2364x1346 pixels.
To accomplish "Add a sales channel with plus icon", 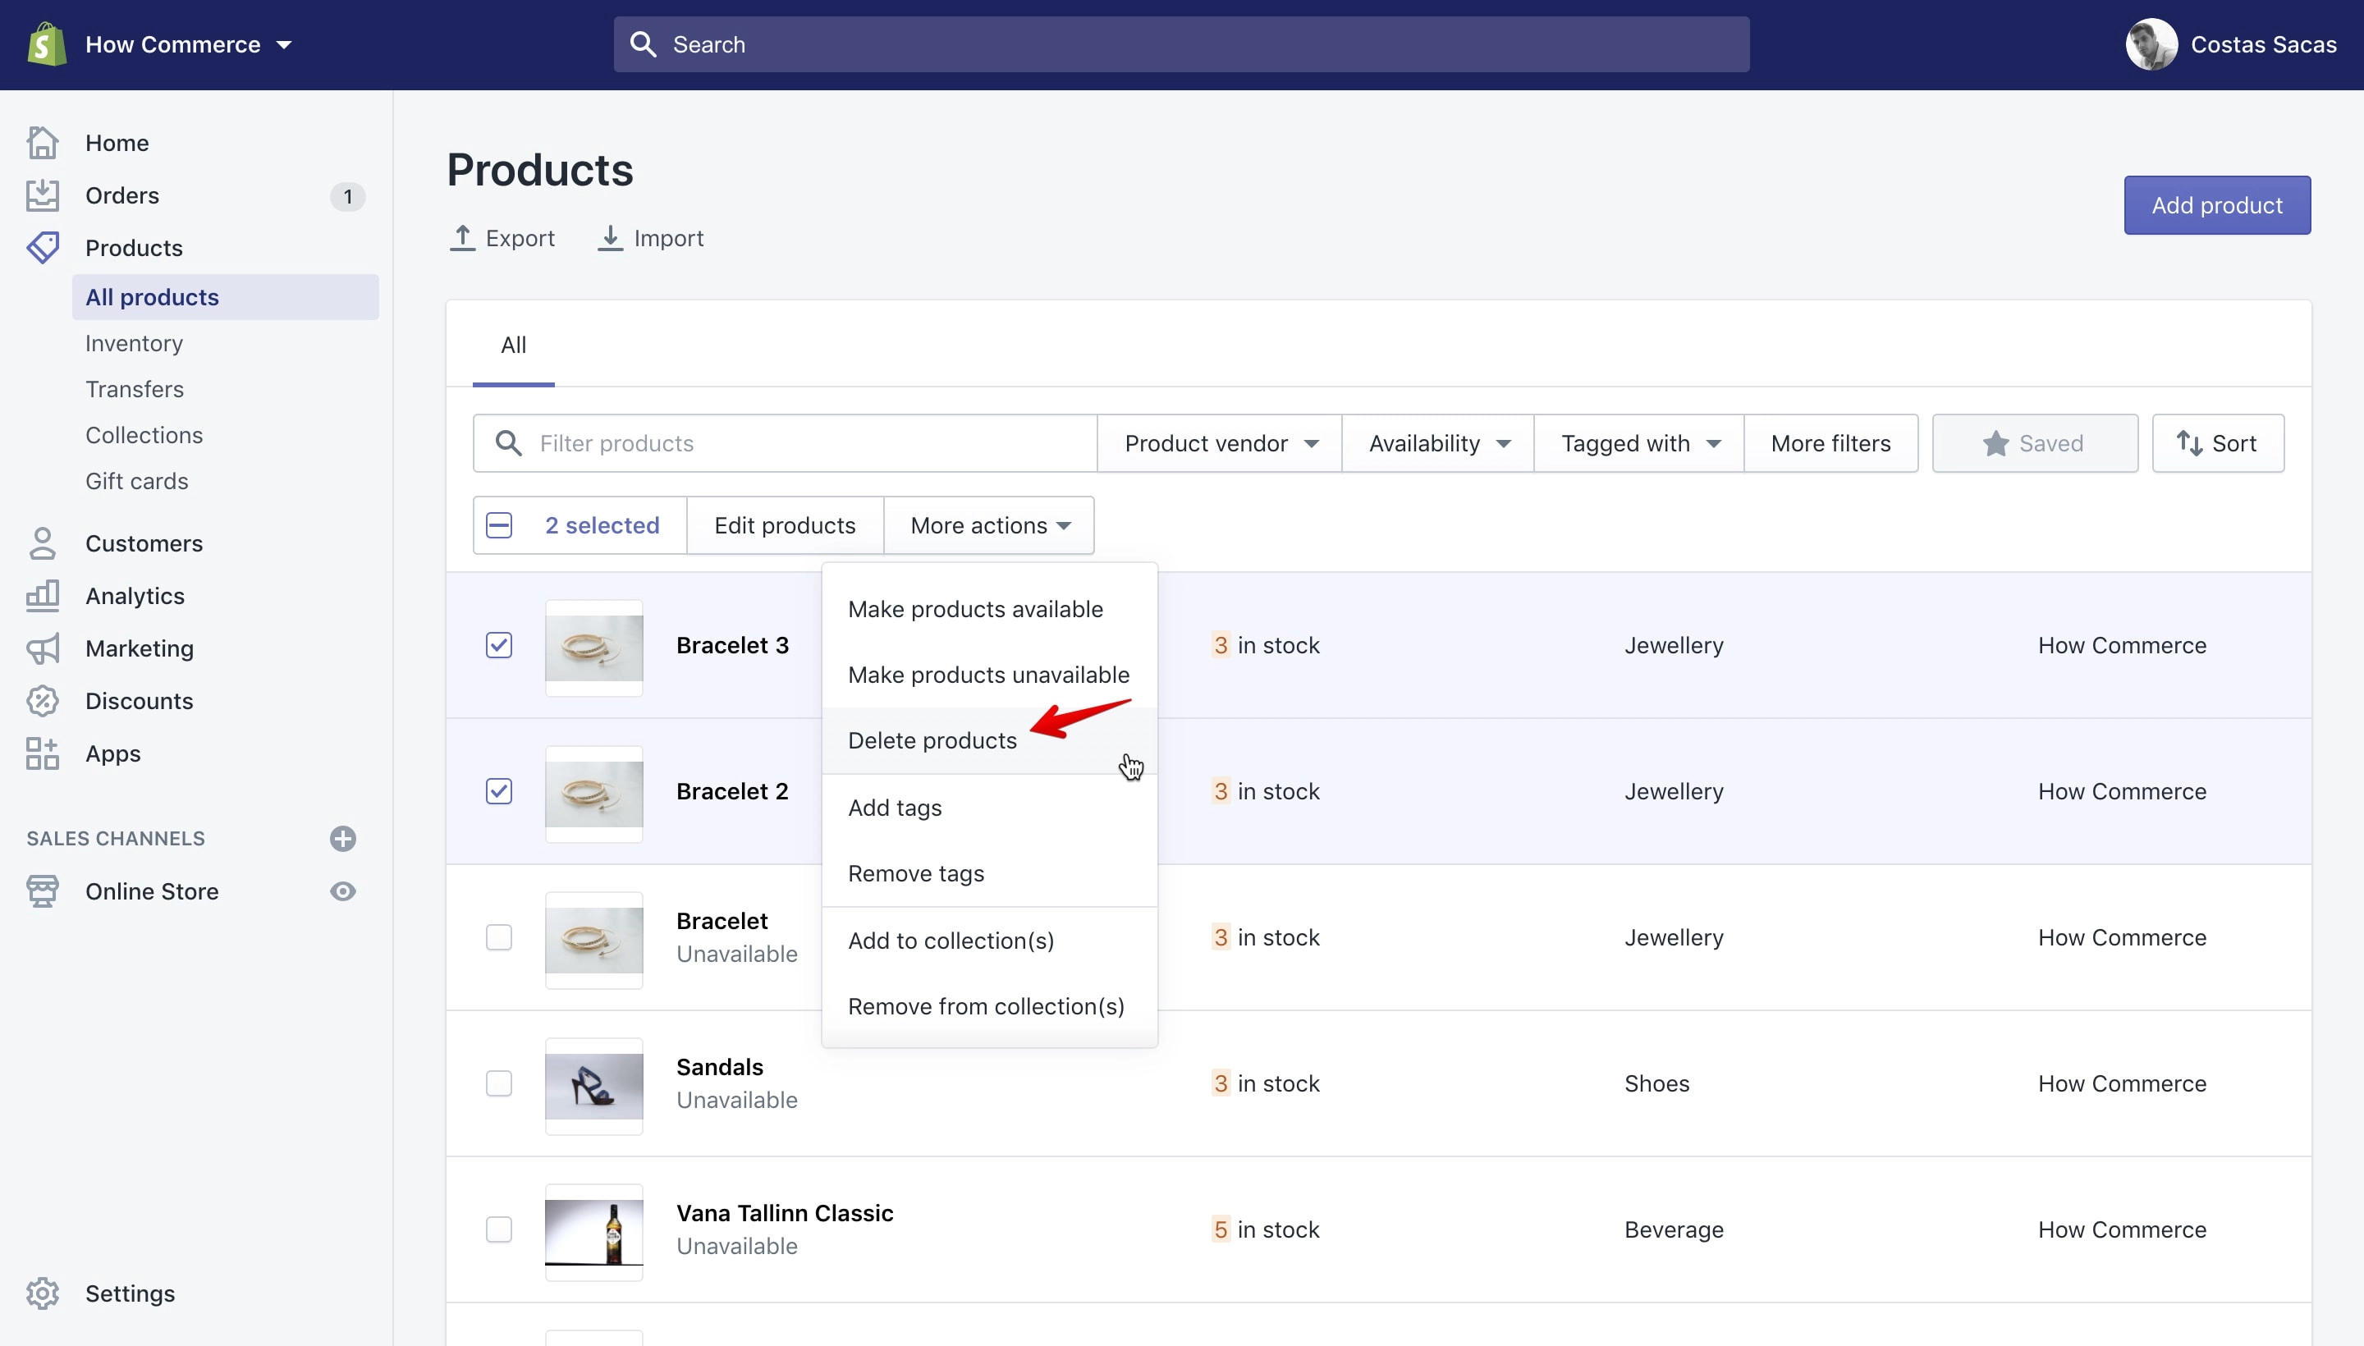I will pyautogui.click(x=343, y=839).
